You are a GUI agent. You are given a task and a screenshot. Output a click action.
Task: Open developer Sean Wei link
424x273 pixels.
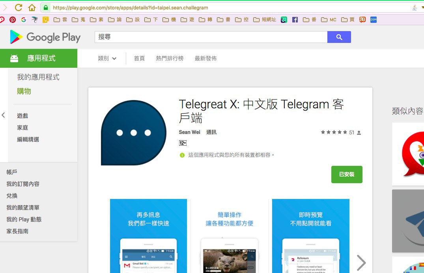pyautogui.click(x=189, y=132)
